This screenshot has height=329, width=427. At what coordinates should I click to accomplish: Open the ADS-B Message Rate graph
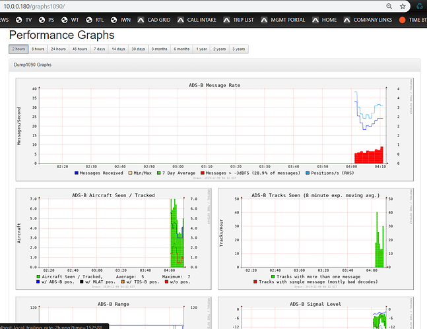coord(214,129)
